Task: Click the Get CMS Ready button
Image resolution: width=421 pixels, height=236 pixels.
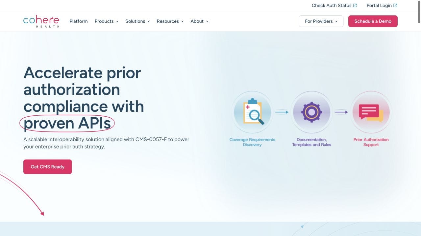Action: coord(48,167)
